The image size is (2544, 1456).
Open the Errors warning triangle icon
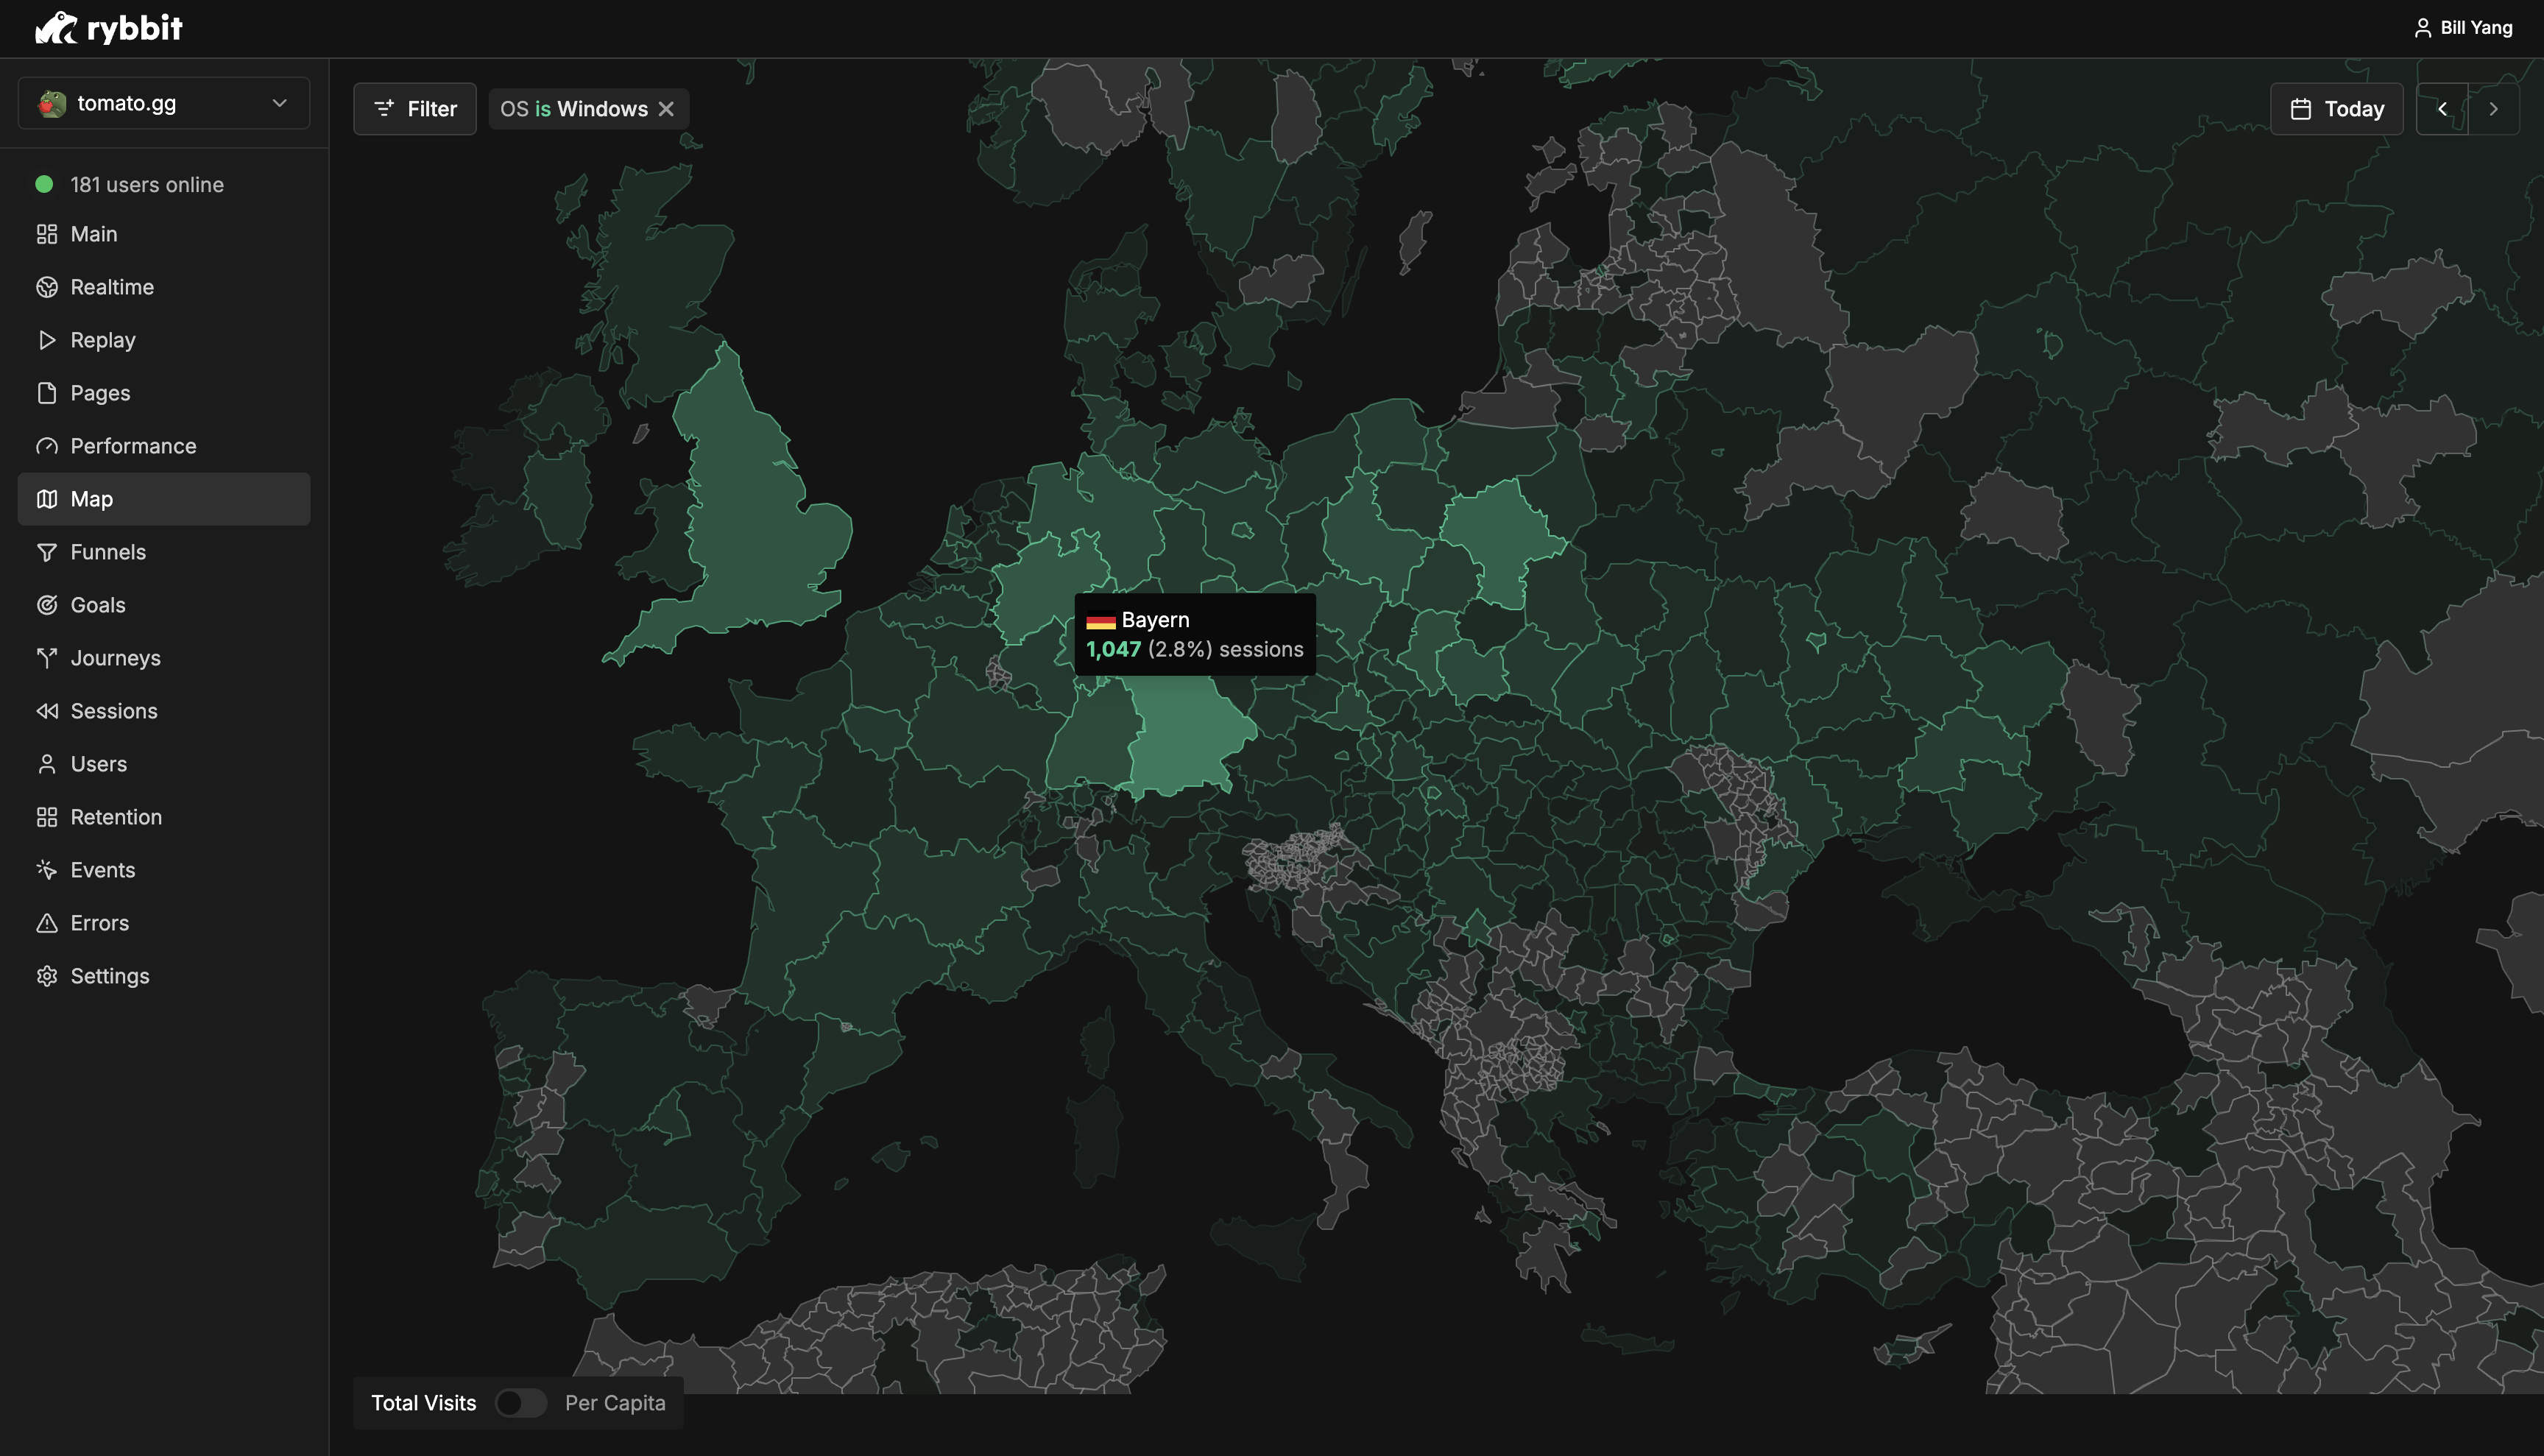click(x=47, y=923)
